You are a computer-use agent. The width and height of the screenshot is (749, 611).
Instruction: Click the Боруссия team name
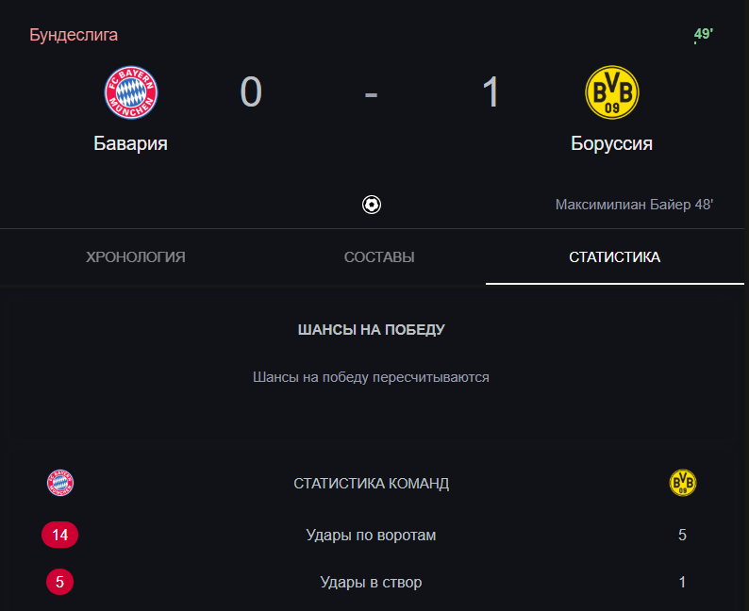point(611,144)
